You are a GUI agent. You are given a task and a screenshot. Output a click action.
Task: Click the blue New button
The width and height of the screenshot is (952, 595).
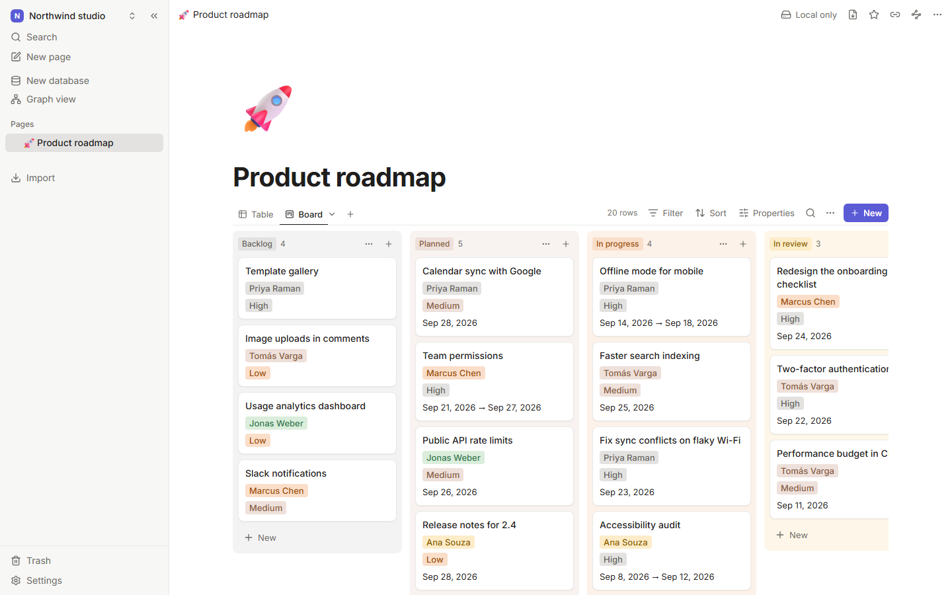[x=866, y=213]
